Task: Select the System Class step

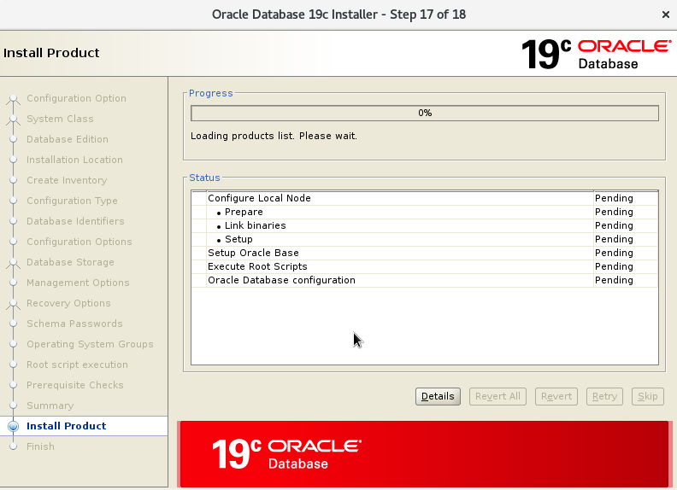Action: pos(60,119)
